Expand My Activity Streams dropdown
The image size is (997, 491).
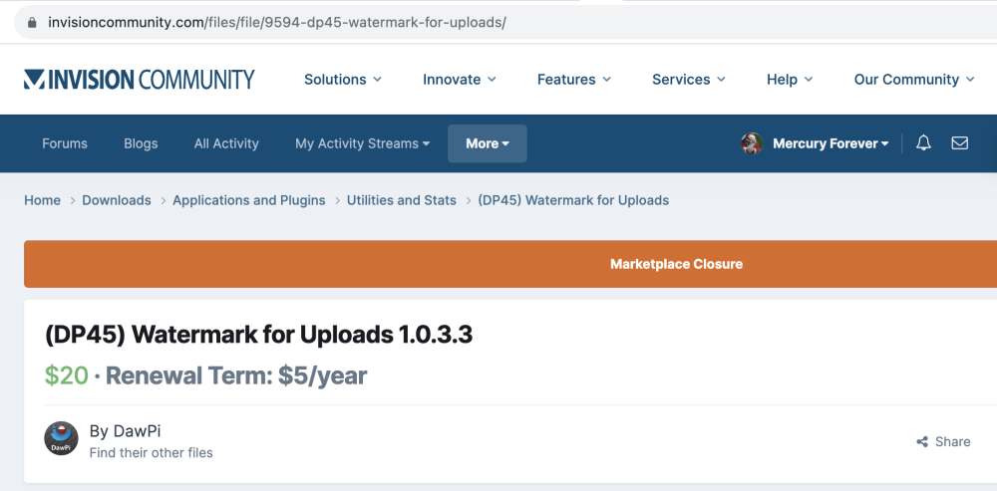click(x=362, y=143)
